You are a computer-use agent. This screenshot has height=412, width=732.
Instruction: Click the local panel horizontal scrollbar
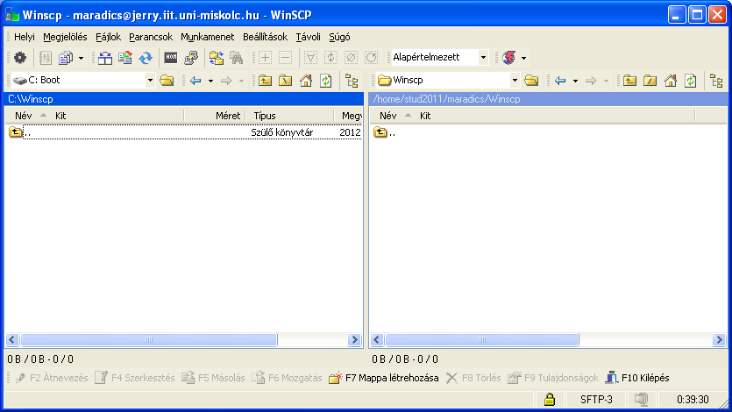(x=184, y=339)
